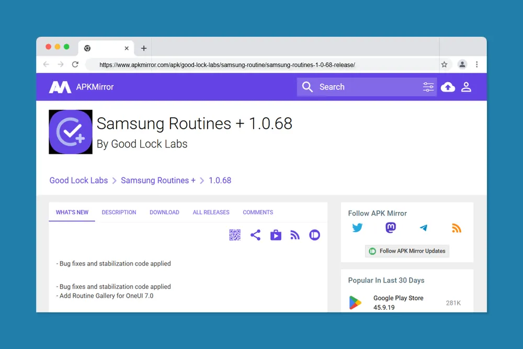Select the current Chrome tab favicon
This screenshot has height=349, width=523.
click(87, 48)
